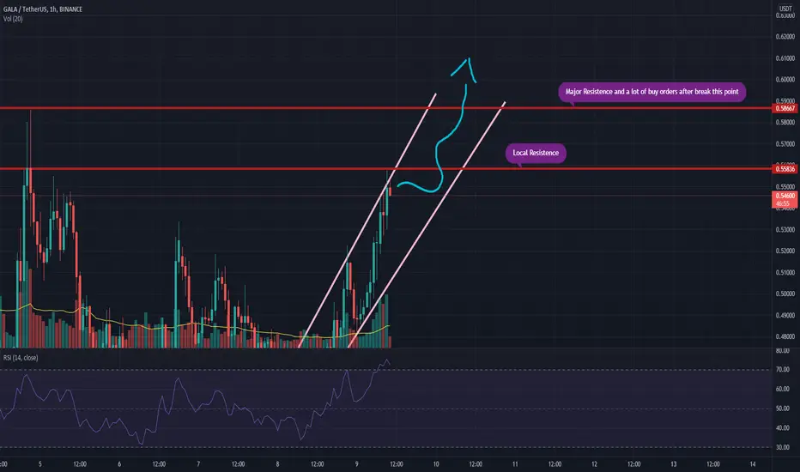Select the Major Resistence callout note

[652, 92]
